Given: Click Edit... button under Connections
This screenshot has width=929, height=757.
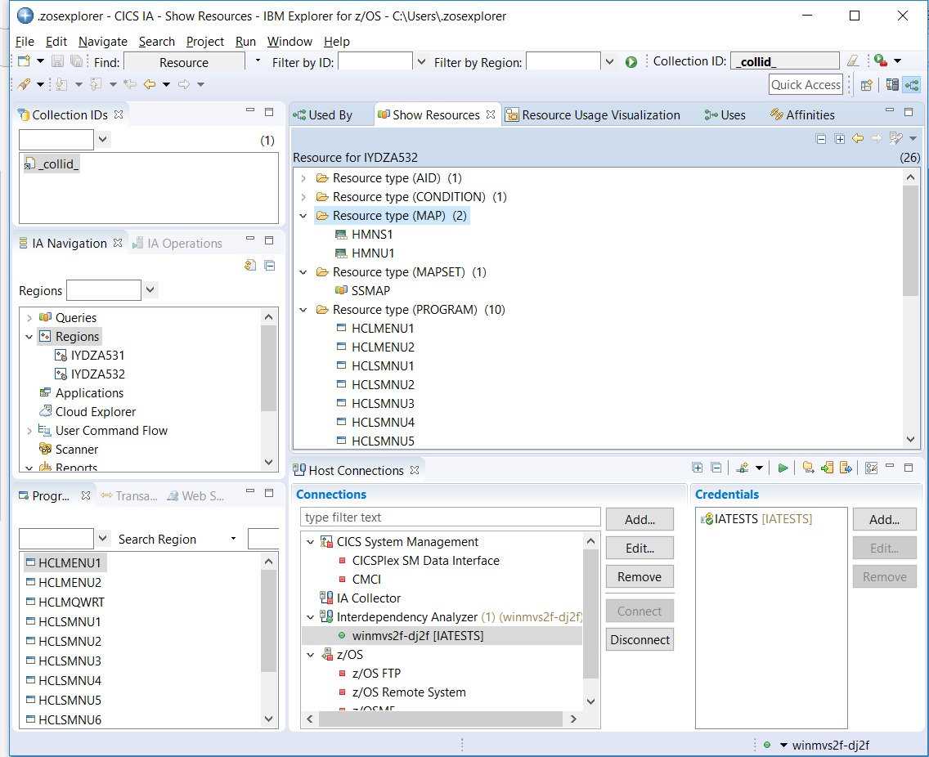Looking at the screenshot, I should (x=640, y=548).
